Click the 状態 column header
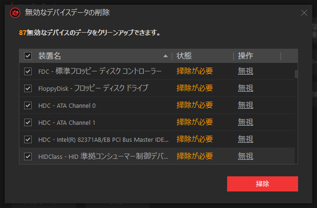The width and height of the screenshot is (317, 208). (184, 56)
